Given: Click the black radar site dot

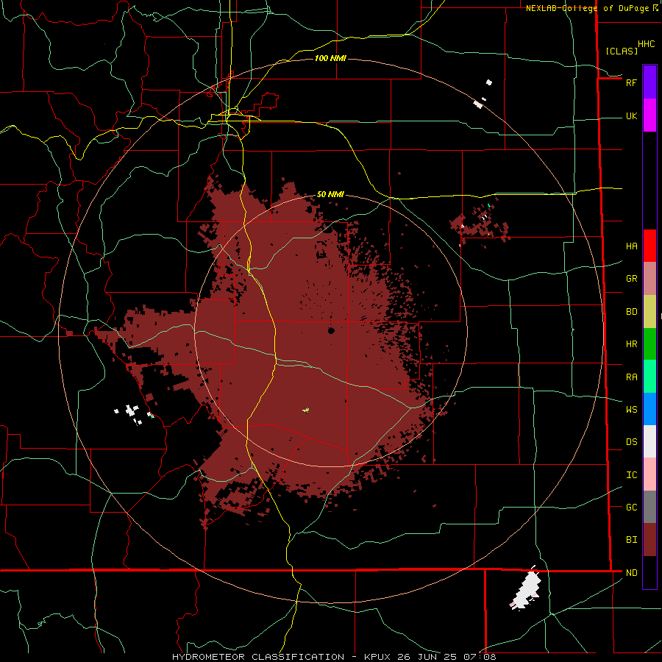Looking at the screenshot, I should point(331,330).
